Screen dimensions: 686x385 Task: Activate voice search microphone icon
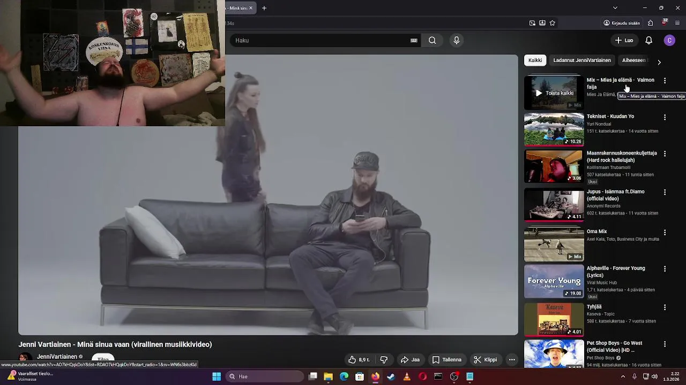(x=457, y=40)
